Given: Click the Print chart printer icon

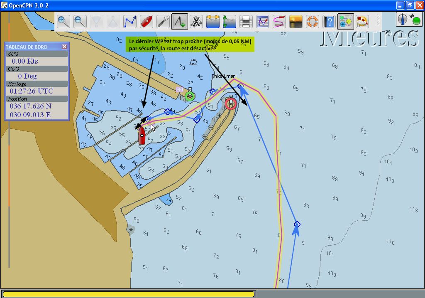Looking at the screenshot, I should click(246, 21).
